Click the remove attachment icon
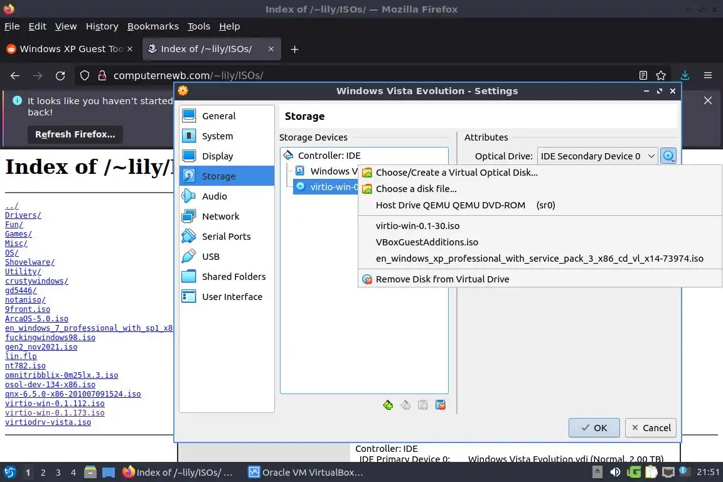This screenshot has width=723, height=482. (441, 405)
